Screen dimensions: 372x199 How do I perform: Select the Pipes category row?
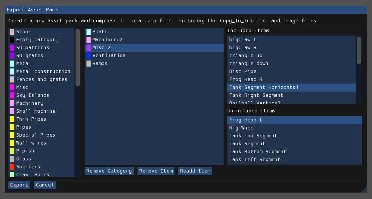click(42, 127)
